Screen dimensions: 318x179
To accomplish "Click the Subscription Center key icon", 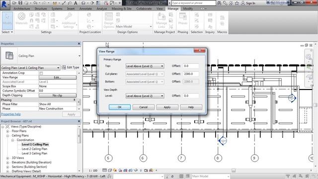I will (225, 3).
